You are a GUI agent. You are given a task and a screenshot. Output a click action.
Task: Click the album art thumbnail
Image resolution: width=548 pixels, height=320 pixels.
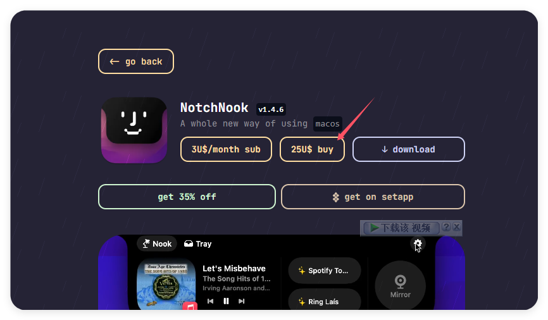pyautogui.click(x=166, y=284)
